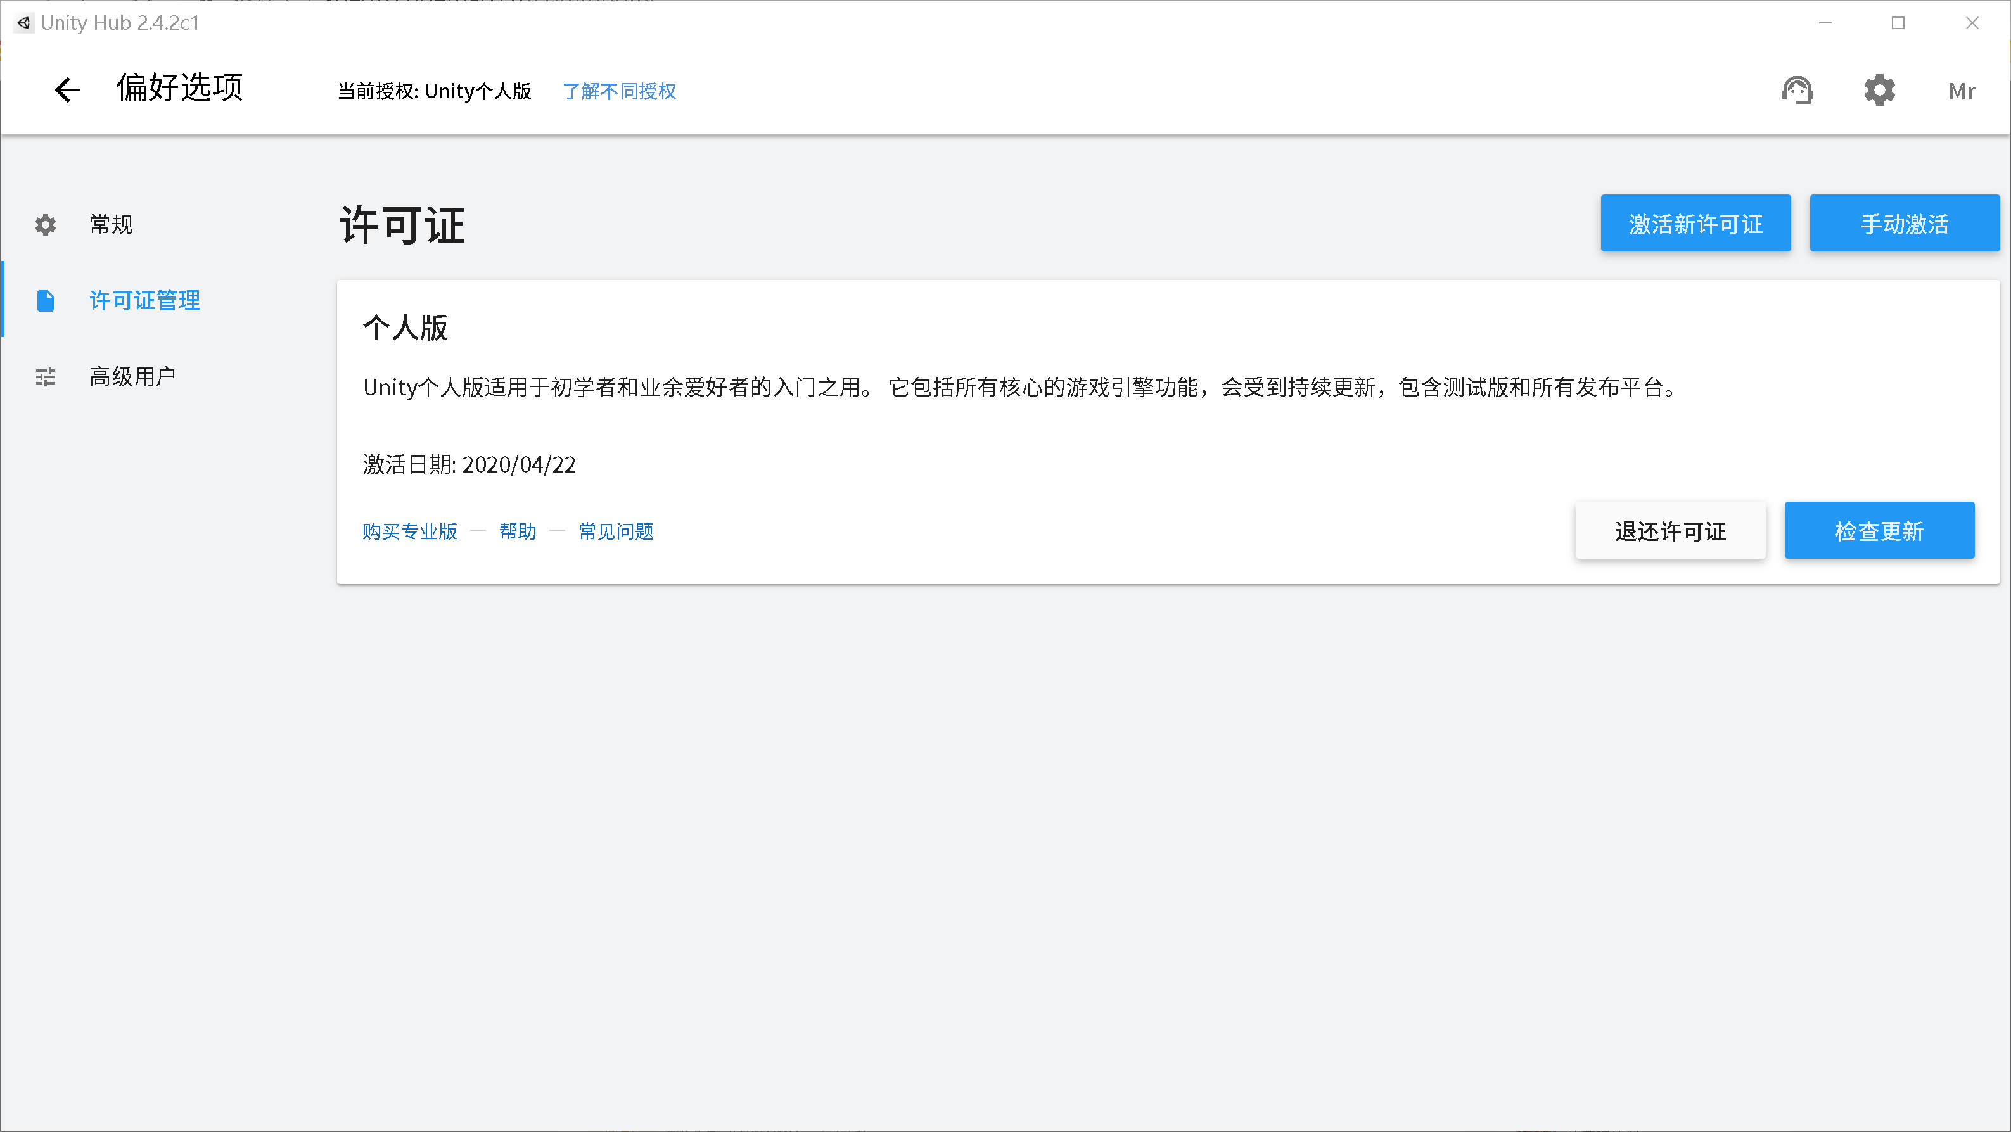The image size is (2011, 1132).
Task: Click the 个人版 license heading
Action: coord(405,328)
